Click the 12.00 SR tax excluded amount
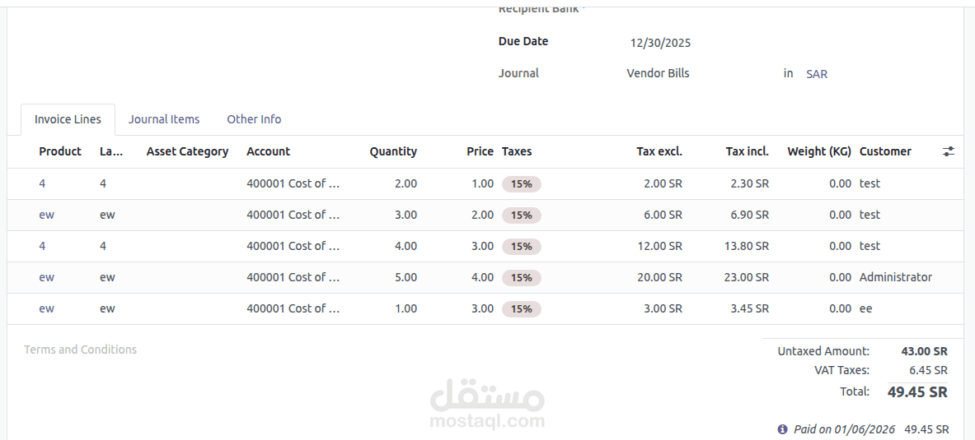This screenshot has height=440, width=975. 659,247
